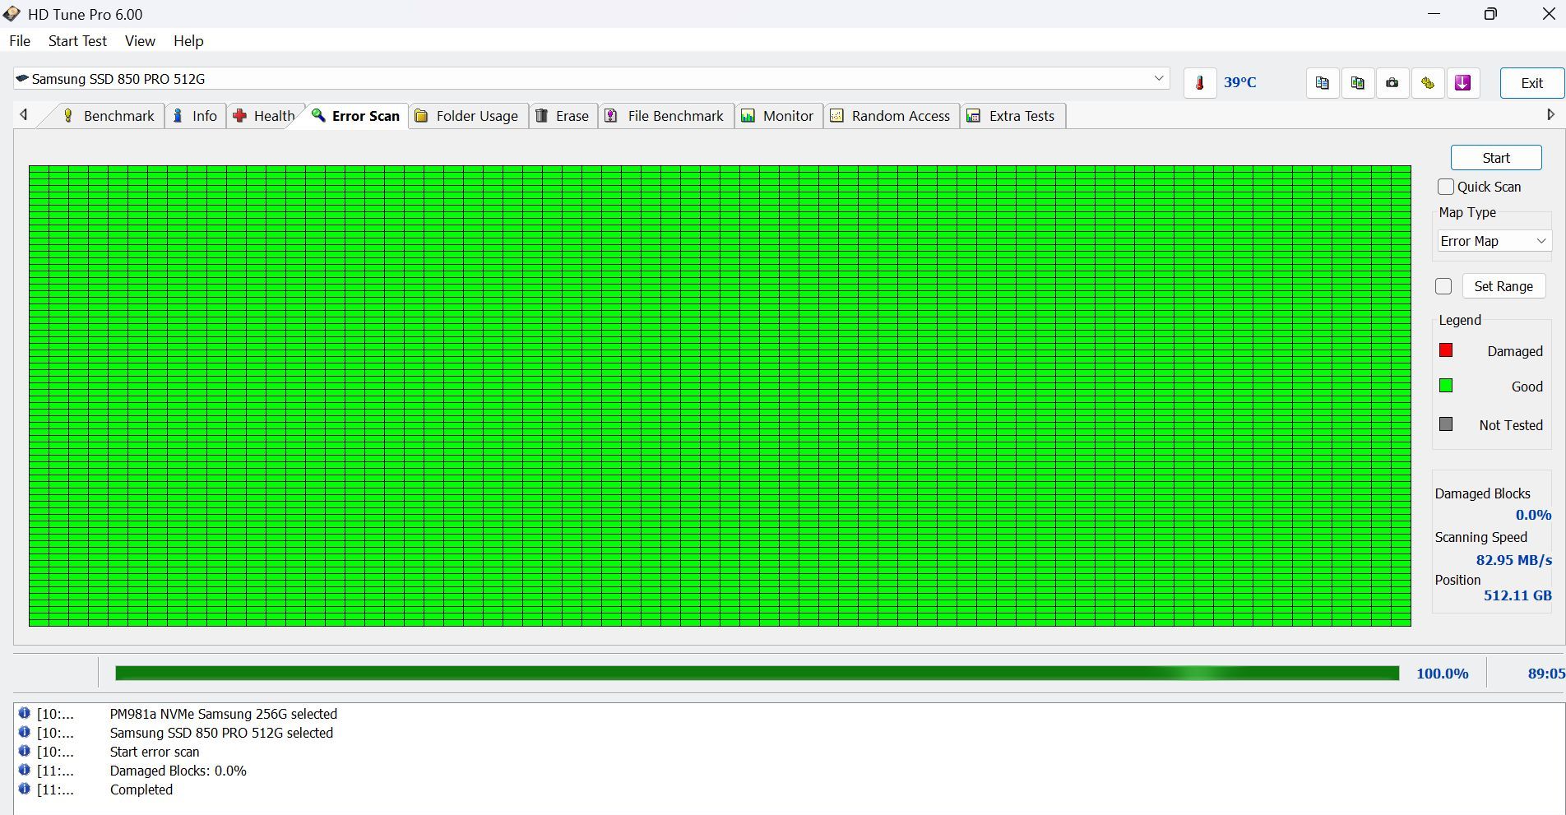1566x815 pixels.
Task: Click the camera save screenshot icon
Action: 1392,83
